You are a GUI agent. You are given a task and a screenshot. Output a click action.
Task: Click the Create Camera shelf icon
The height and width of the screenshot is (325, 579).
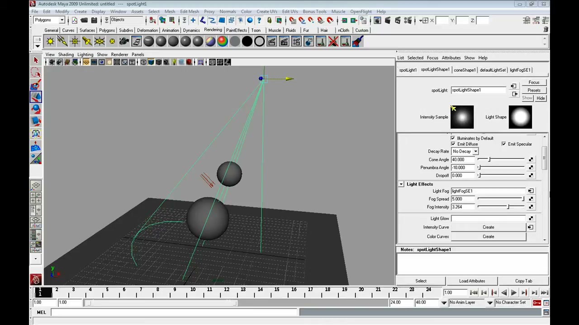pos(124,42)
